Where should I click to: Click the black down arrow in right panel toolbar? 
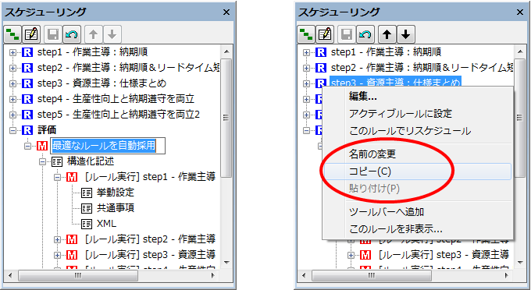[406, 34]
